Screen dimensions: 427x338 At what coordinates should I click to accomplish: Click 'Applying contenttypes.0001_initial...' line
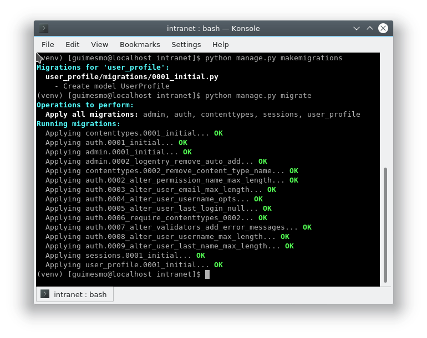134,133
